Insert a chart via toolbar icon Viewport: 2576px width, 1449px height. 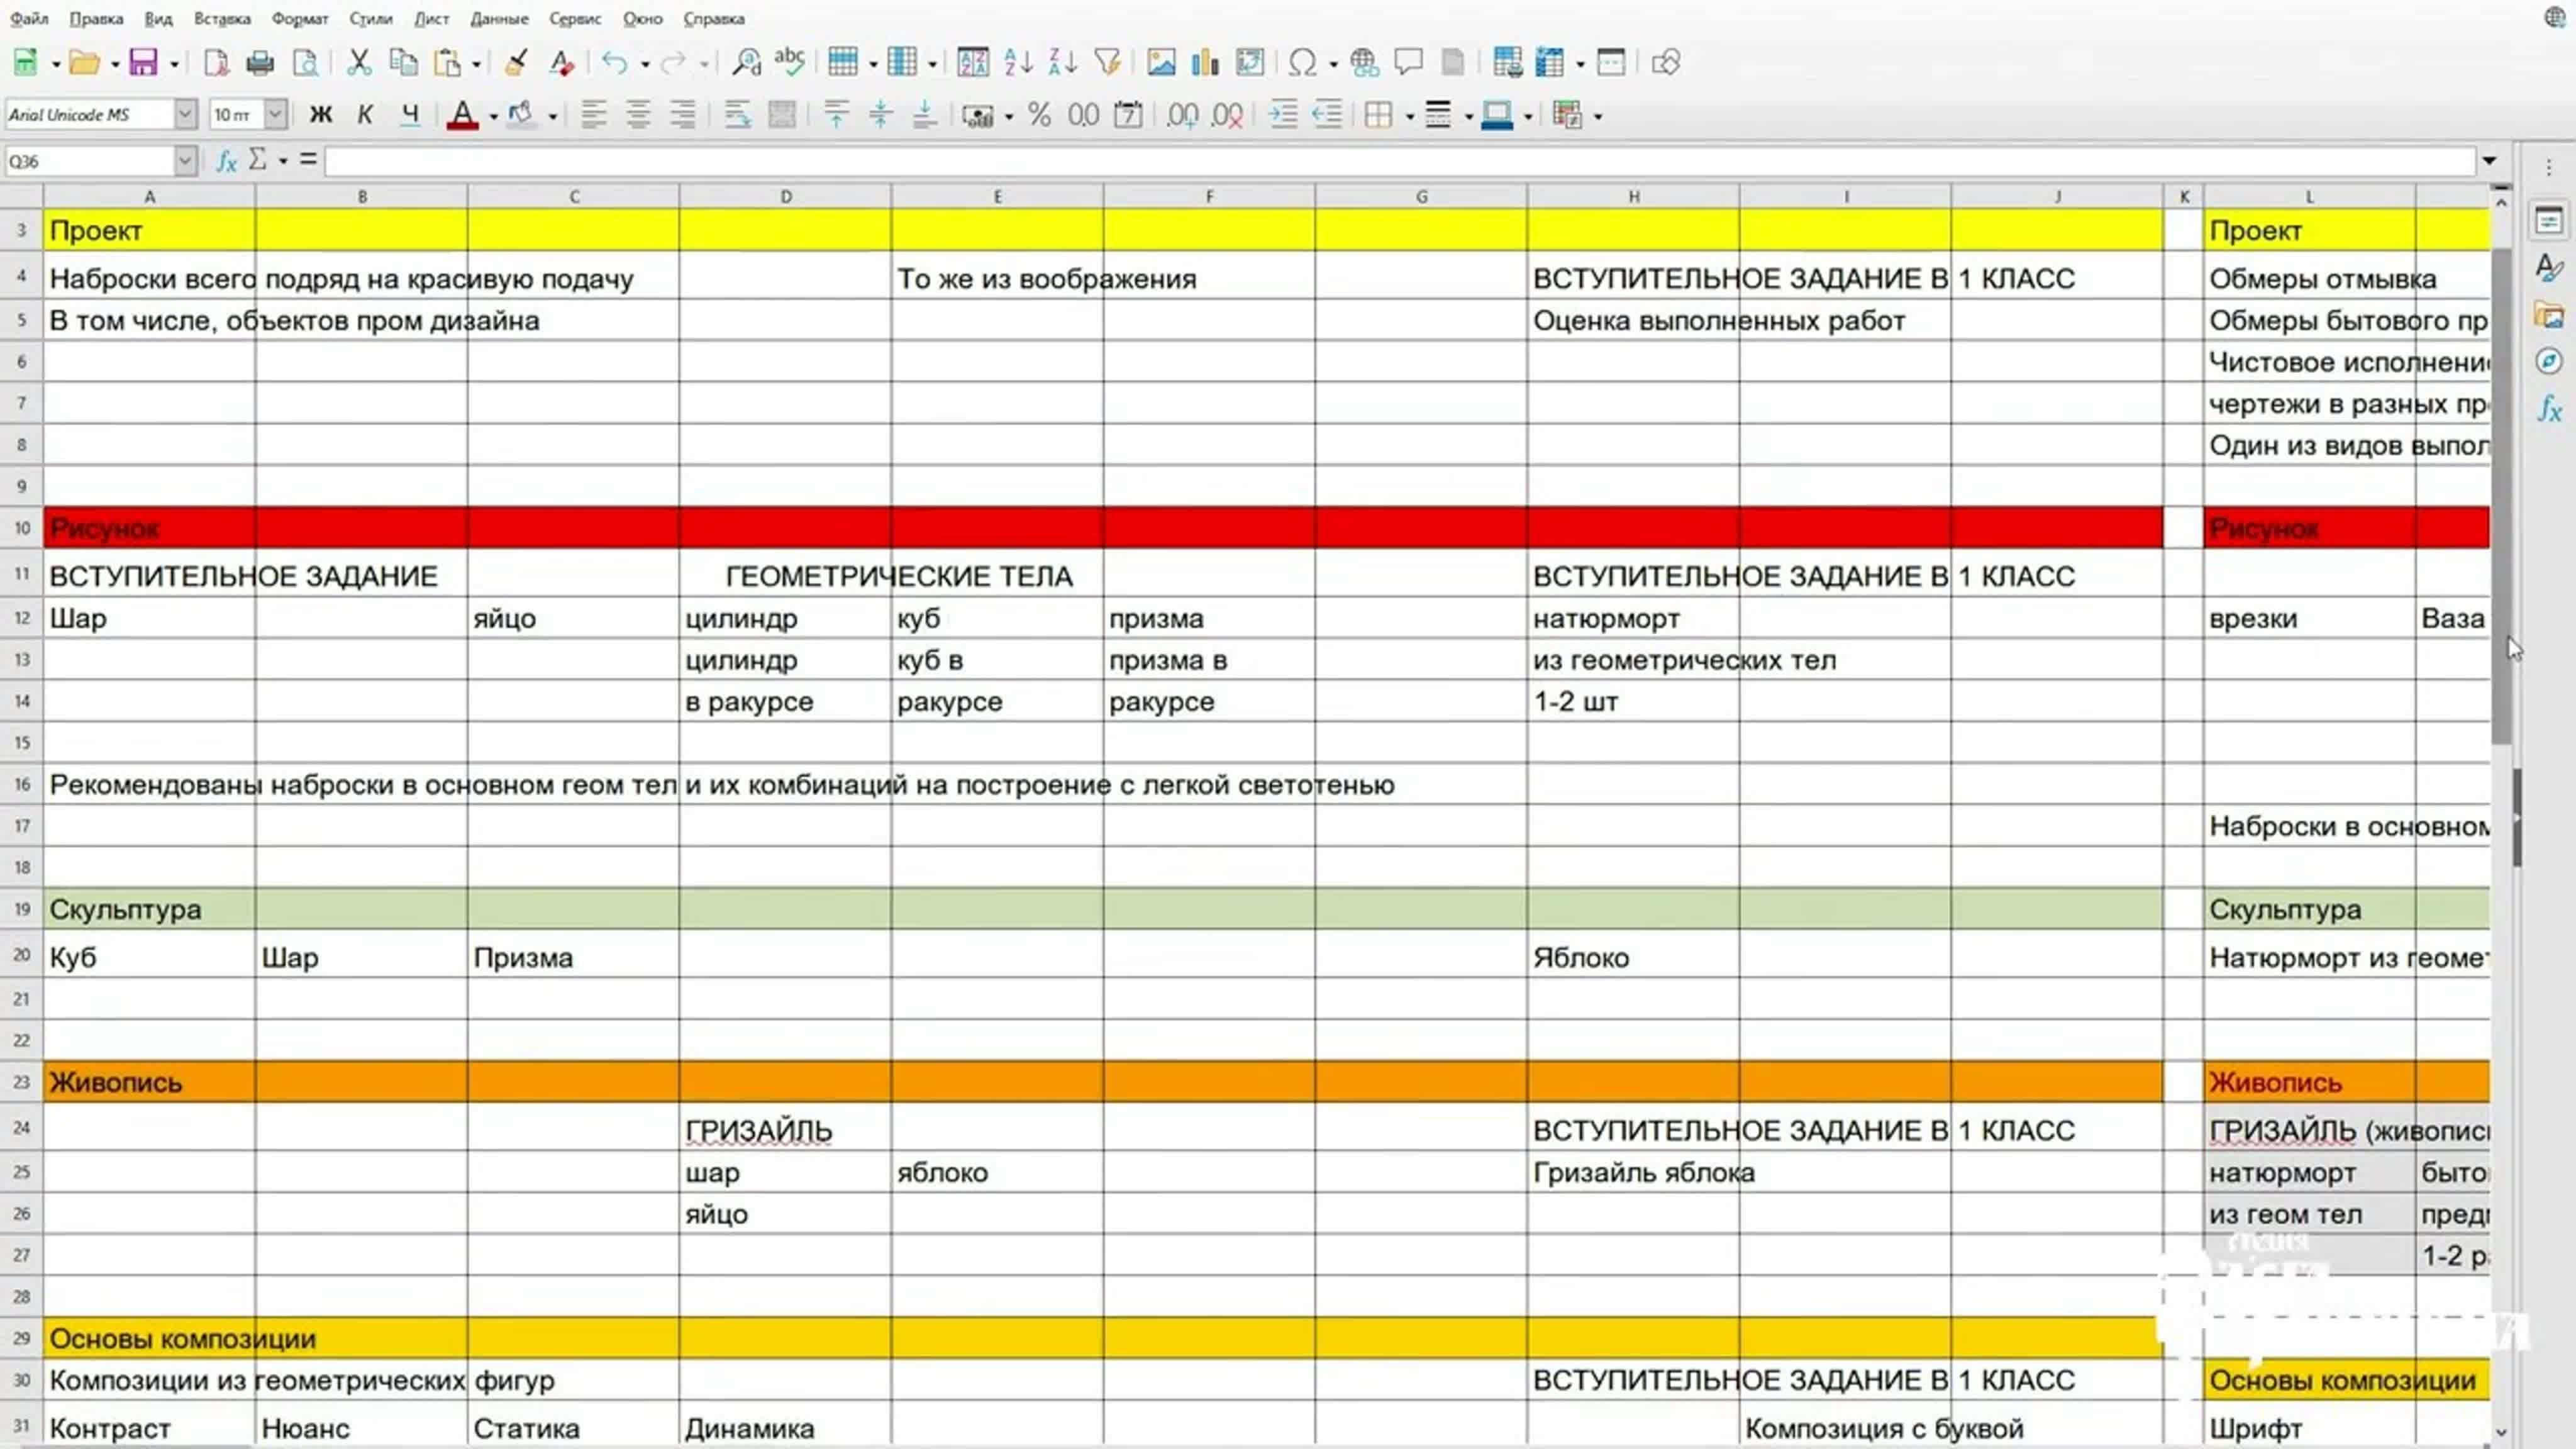click(1205, 62)
